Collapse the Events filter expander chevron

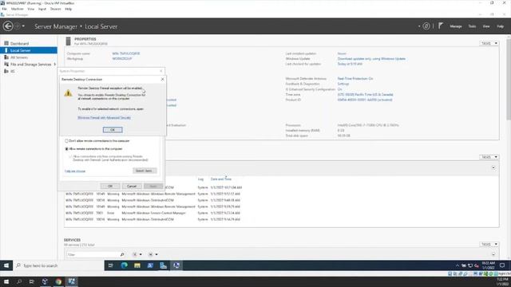point(493,168)
